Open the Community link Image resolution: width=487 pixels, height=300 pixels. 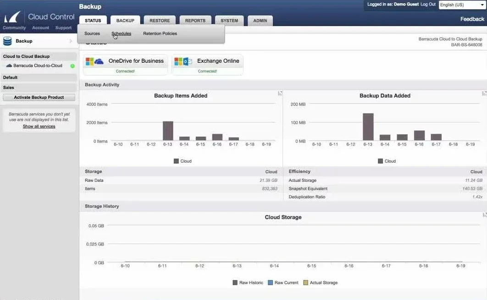click(x=14, y=27)
